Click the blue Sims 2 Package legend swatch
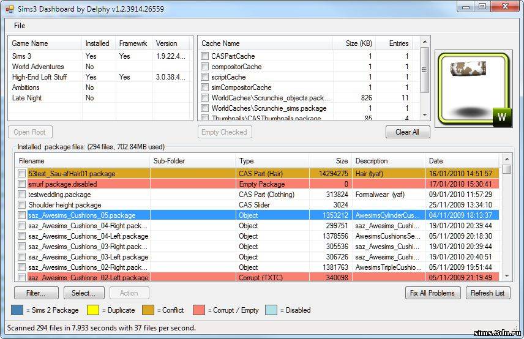Screen dimensions: 524x339 pos(17,310)
